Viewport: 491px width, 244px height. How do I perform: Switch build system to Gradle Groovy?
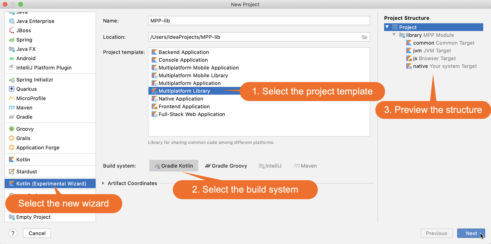pyautogui.click(x=226, y=166)
